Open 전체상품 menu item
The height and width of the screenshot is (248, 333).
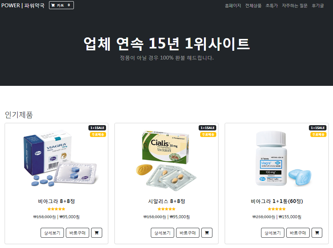pyautogui.click(x=253, y=6)
